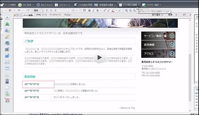The image size is (199, 115).
Task: Align text left
Action: point(47,10)
